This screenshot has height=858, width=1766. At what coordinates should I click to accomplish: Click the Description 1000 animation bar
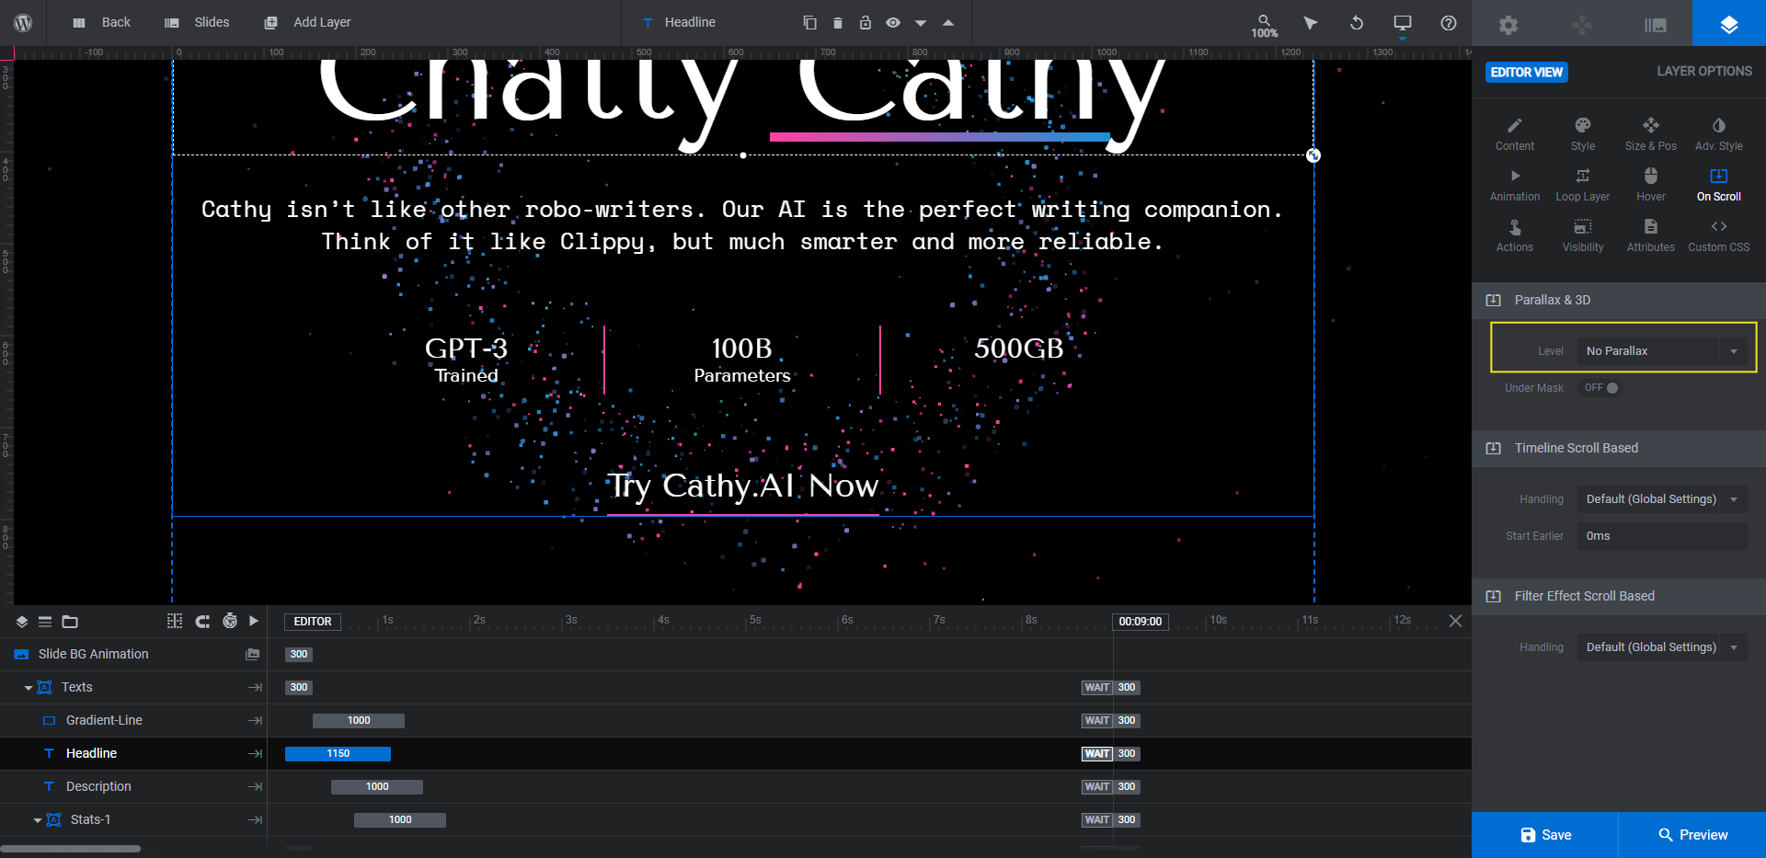[x=377, y=787]
